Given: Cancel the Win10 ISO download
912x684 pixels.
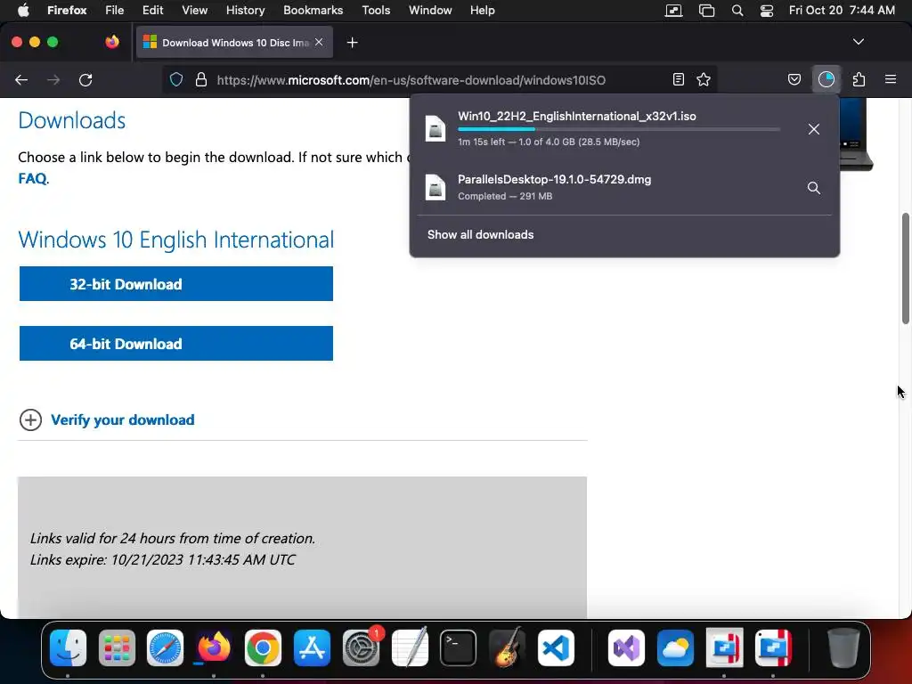Looking at the screenshot, I should 814,129.
